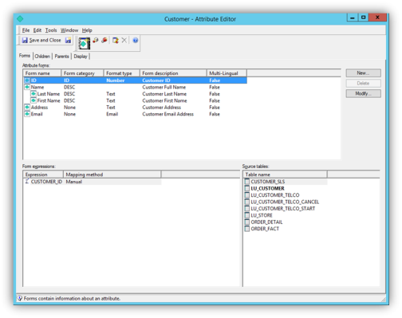
Task: Check the LU_STORE table checkbox
Action: [247, 215]
